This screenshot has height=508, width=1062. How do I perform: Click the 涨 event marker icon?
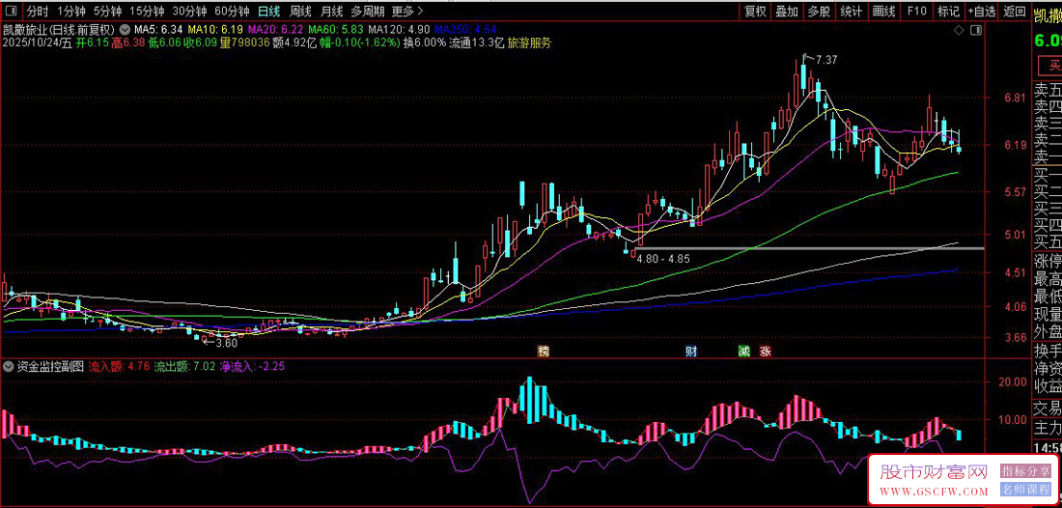[765, 351]
